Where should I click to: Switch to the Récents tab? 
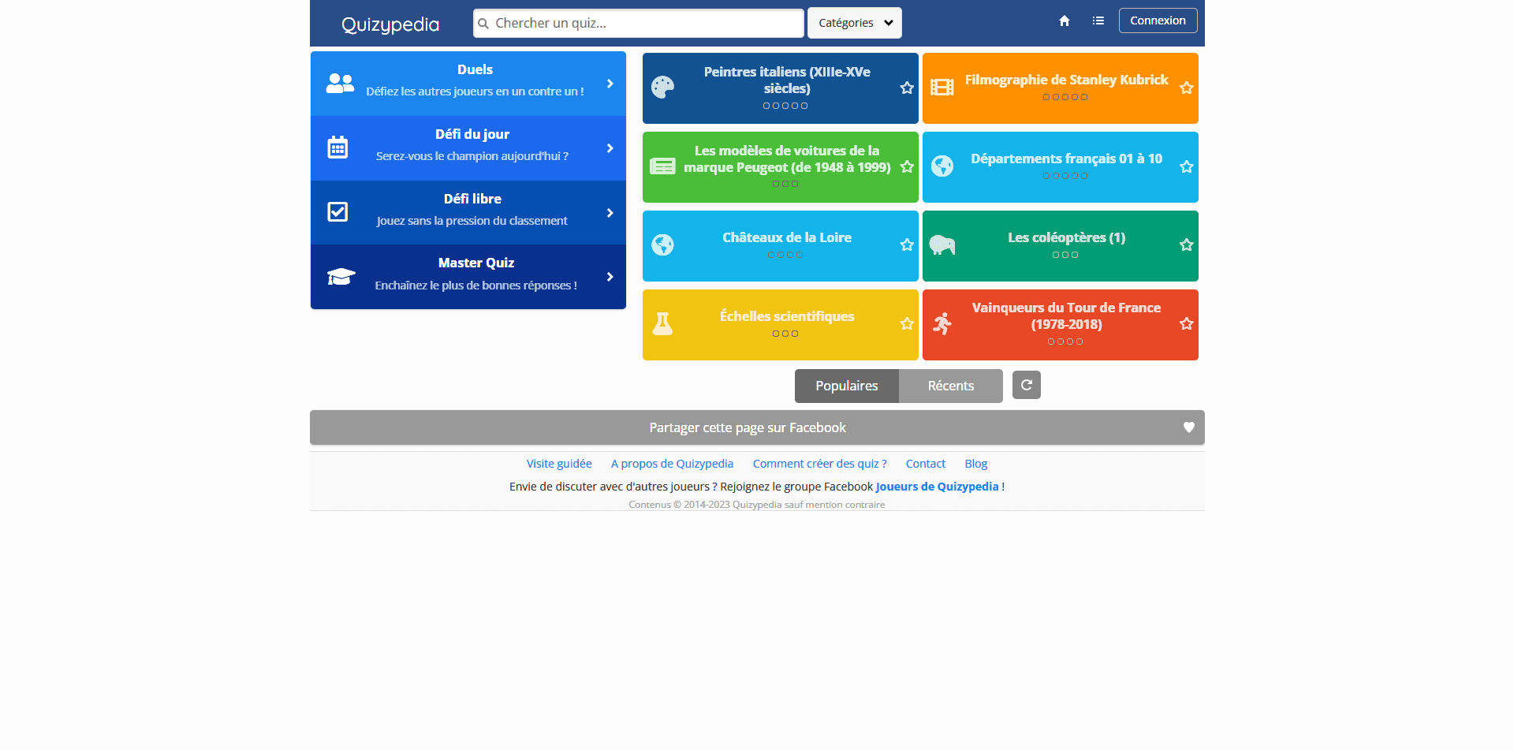(950, 386)
